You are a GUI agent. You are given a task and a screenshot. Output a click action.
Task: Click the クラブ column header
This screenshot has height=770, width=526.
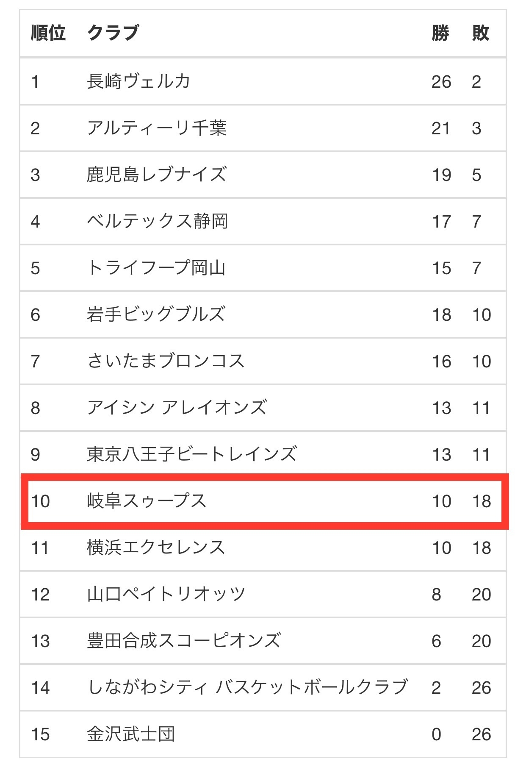(113, 33)
